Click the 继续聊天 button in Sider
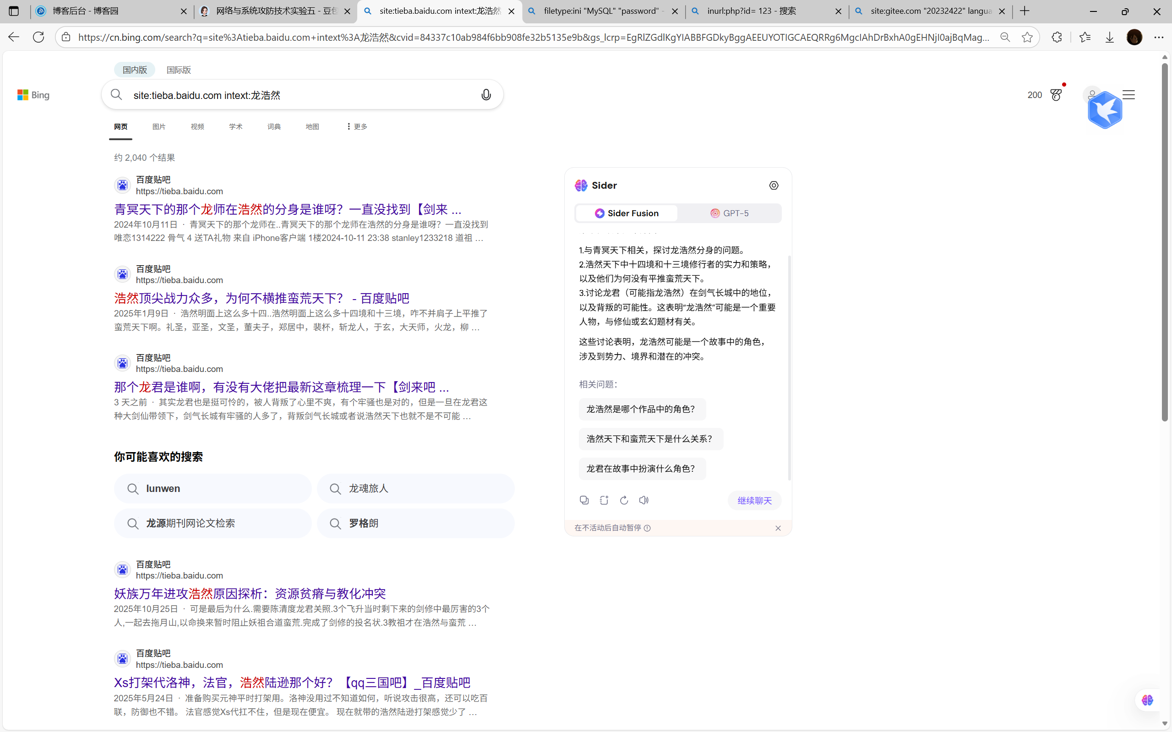 tap(754, 500)
